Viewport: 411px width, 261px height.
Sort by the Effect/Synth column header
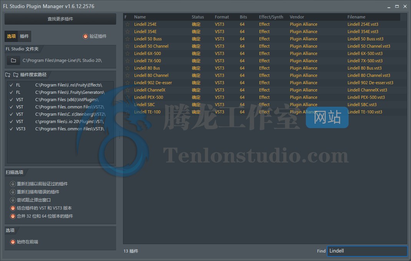click(x=271, y=17)
